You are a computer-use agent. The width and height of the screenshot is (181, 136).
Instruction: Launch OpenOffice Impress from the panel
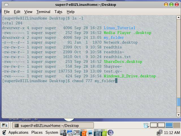click(x=83, y=133)
